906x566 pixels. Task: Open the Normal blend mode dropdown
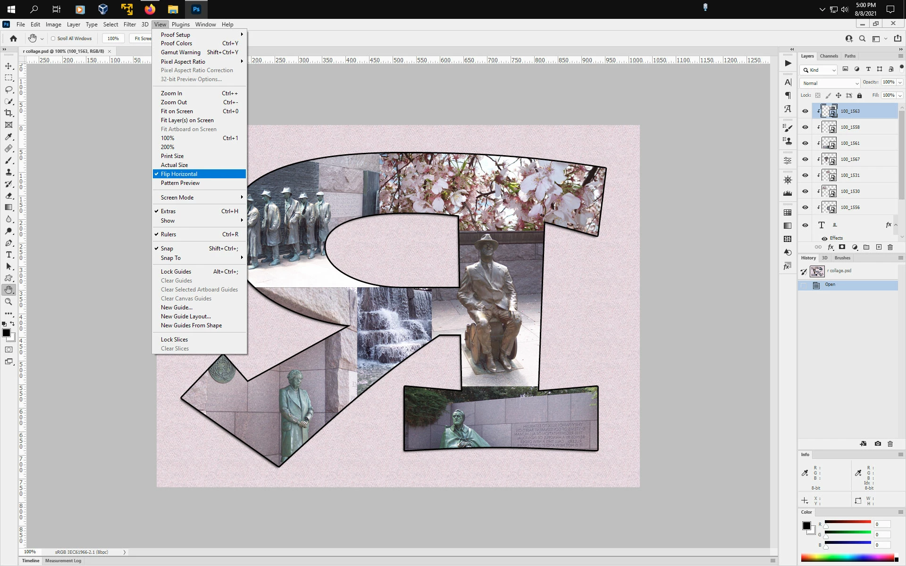tap(830, 83)
